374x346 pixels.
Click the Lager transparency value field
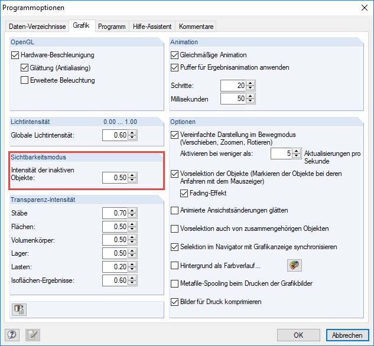[115, 253]
